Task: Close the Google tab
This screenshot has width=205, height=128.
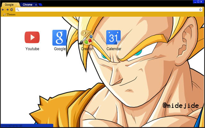Action: pyautogui.click(x=18, y=5)
